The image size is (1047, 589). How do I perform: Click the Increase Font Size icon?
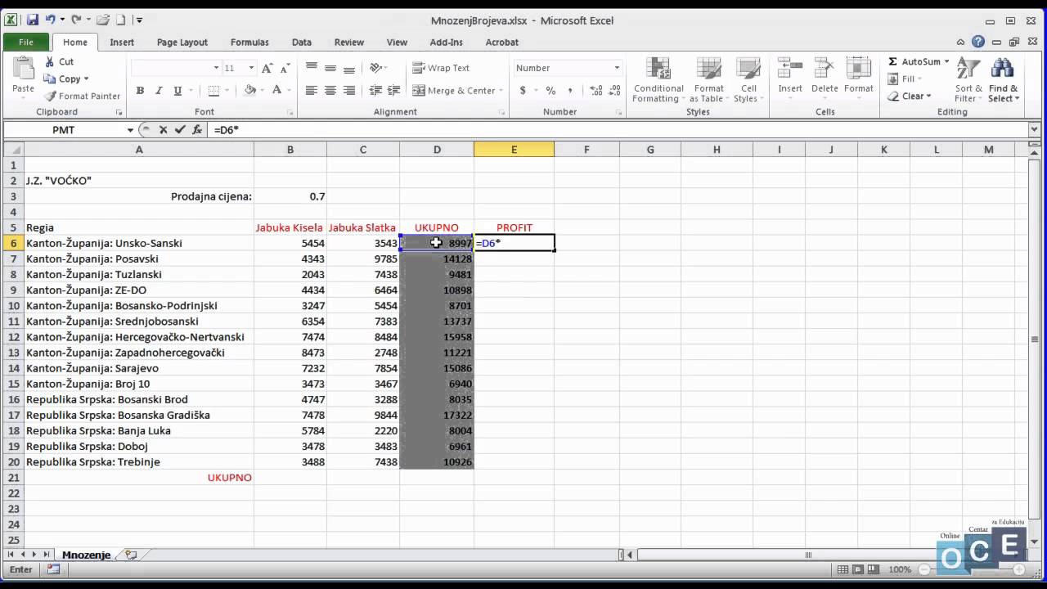268,68
